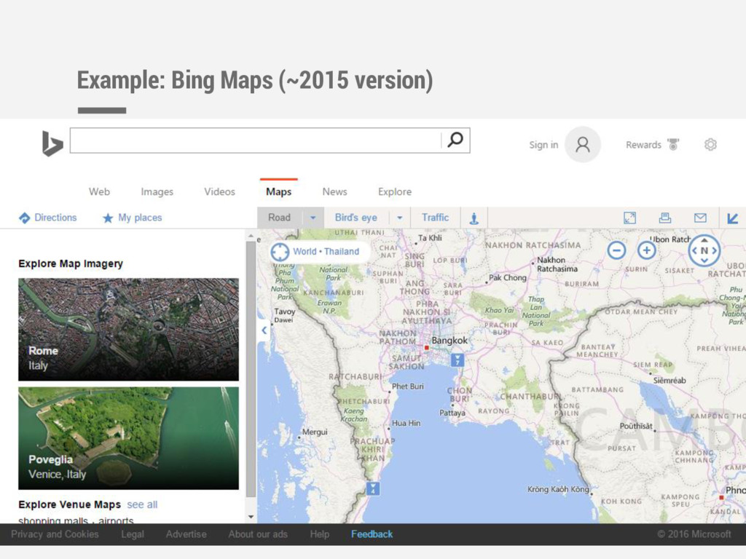Image resolution: width=746 pixels, height=559 pixels.
Task: Click the Pattaya map label
Action: point(452,413)
